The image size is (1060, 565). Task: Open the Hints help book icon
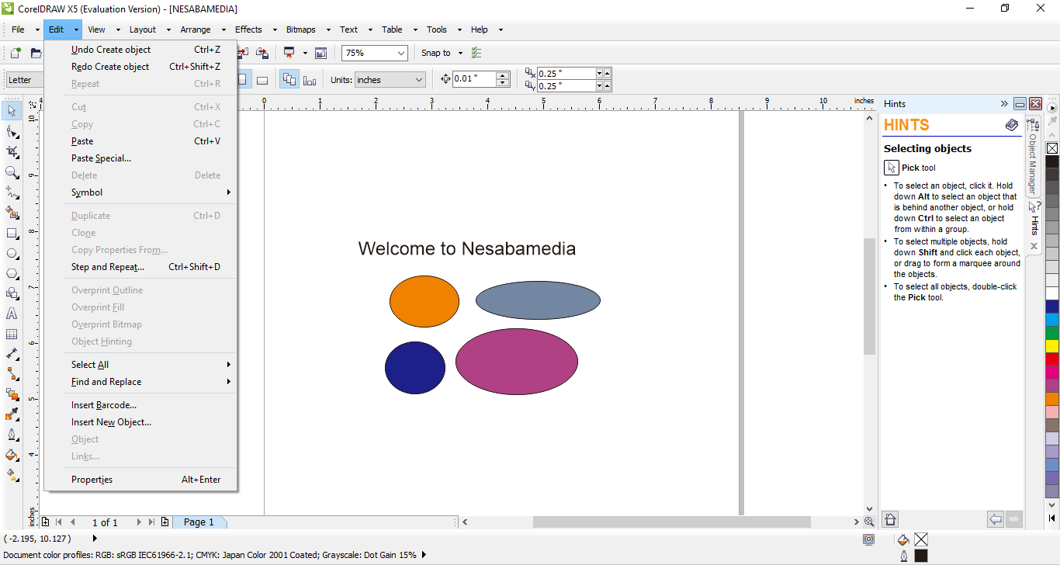[1012, 125]
